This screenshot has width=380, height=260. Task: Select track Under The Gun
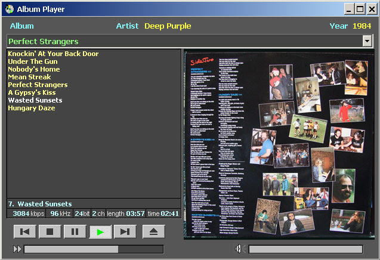pos(33,61)
